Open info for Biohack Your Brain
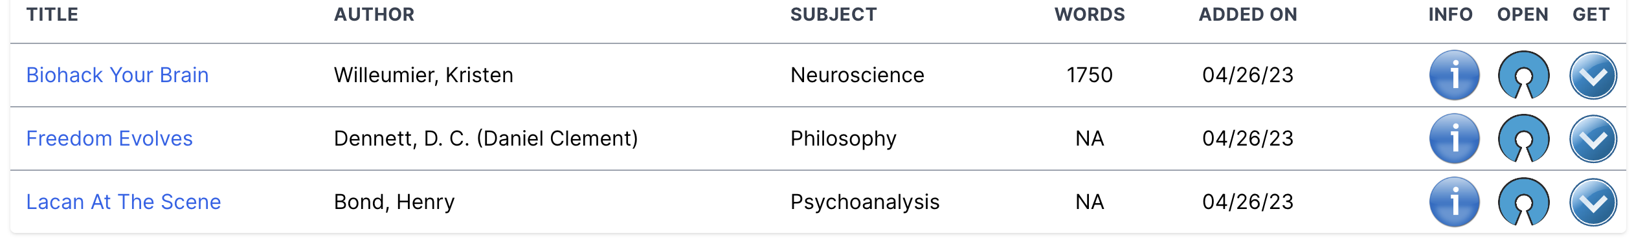The image size is (1634, 242). (1454, 75)
